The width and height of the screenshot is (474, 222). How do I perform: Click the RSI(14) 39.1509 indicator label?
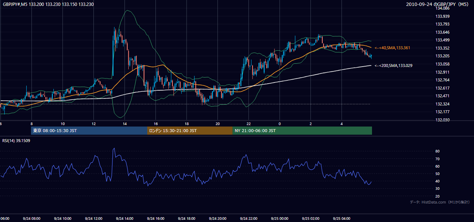click(x=16, y=141)
